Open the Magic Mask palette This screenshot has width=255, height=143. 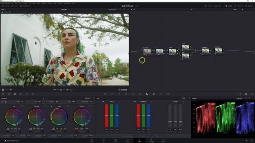point(140,94)
